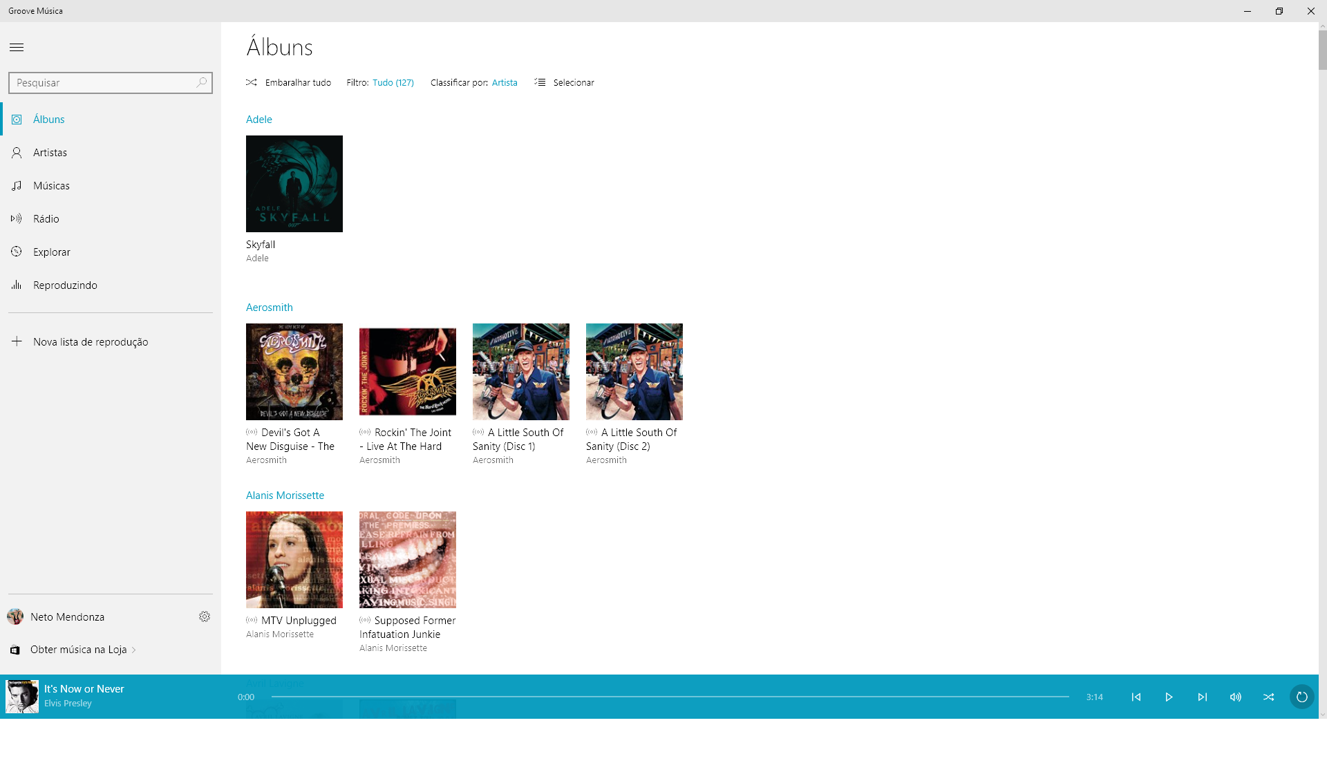Open the hamburger navigation menu
Screen dimensions: 1327x763
pos(17,48)
